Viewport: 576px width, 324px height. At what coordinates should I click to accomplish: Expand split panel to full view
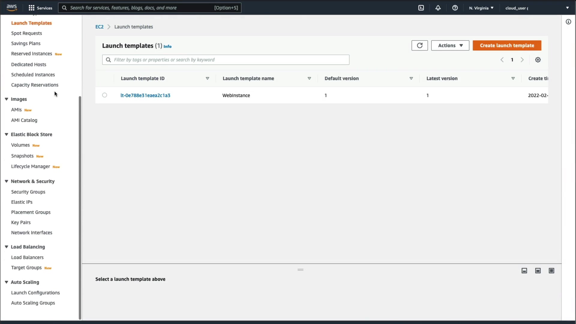(x=551, y=271)
